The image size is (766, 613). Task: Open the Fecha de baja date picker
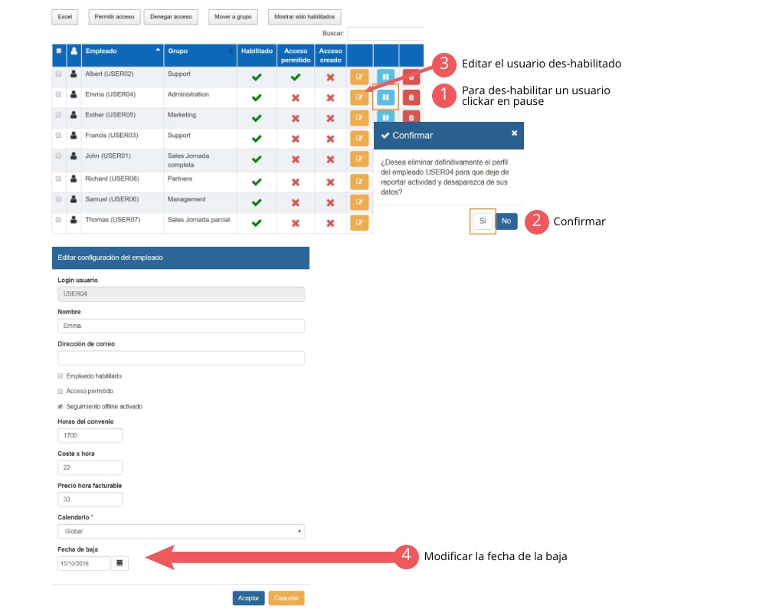pos(119,563)
